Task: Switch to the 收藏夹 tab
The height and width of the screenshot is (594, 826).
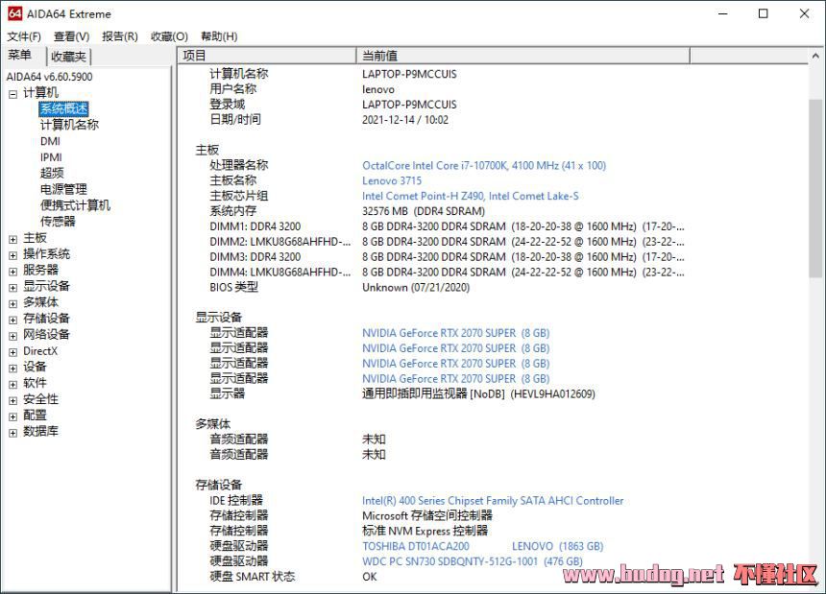Action: (x=68, y=57)
